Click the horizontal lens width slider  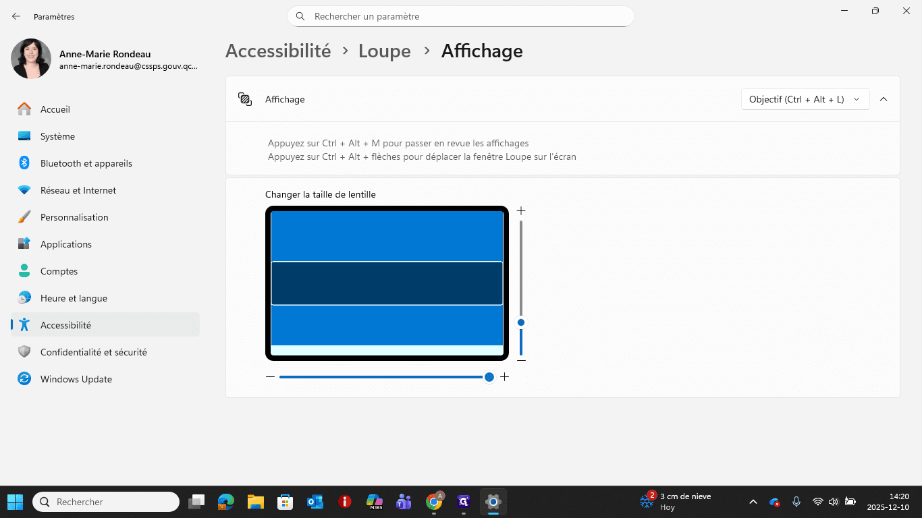click(387, 377)
